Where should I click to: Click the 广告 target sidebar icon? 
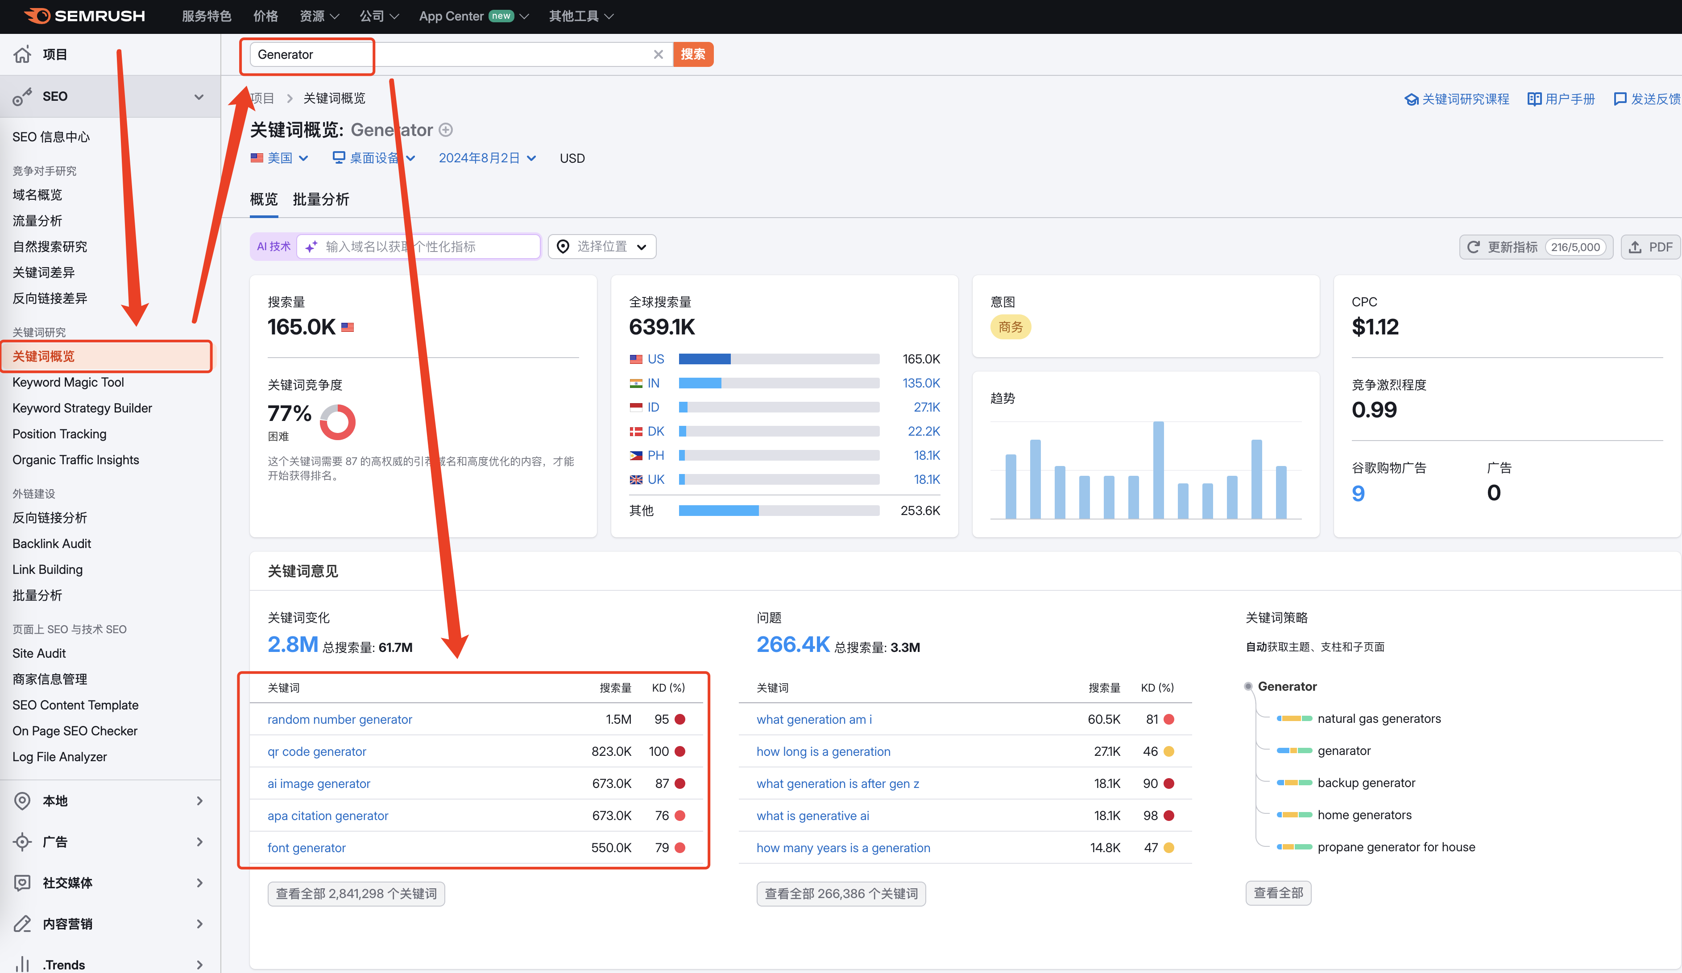pyautogui.click(x=22, y=842)
